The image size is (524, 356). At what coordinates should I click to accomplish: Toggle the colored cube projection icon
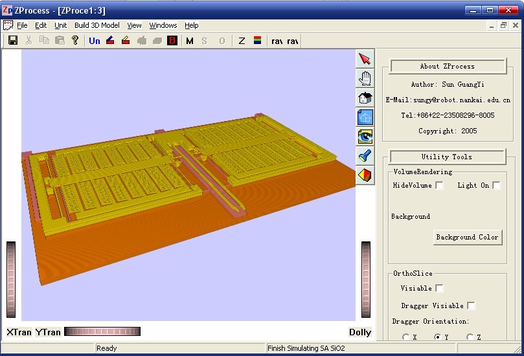click(365, 175)
